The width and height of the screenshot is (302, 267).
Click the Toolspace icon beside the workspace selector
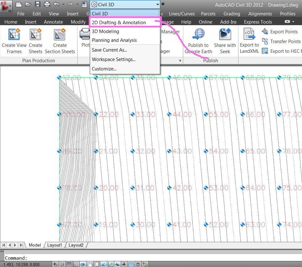coord(84,4)
